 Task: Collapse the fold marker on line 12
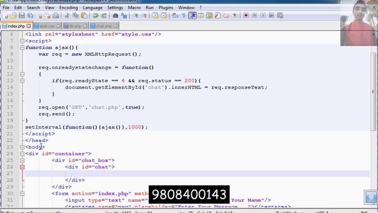pyautogui.click(x=22, y=74)
